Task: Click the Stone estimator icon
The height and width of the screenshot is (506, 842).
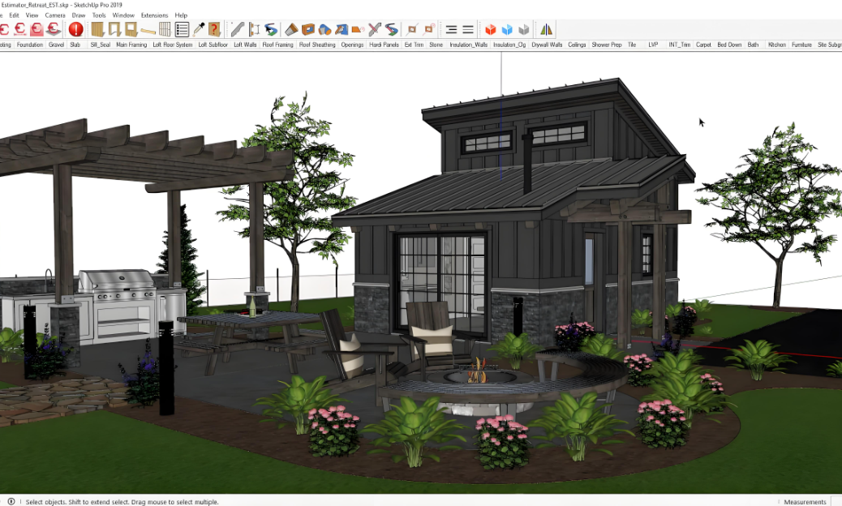Action: pos(436,45)
